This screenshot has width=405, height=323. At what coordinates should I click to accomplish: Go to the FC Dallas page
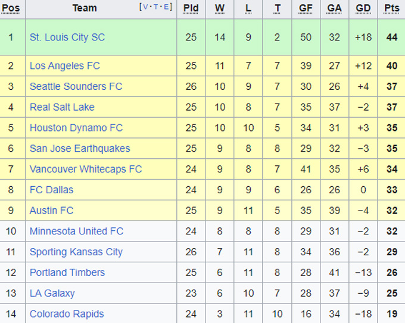click(x=52, y=190)
